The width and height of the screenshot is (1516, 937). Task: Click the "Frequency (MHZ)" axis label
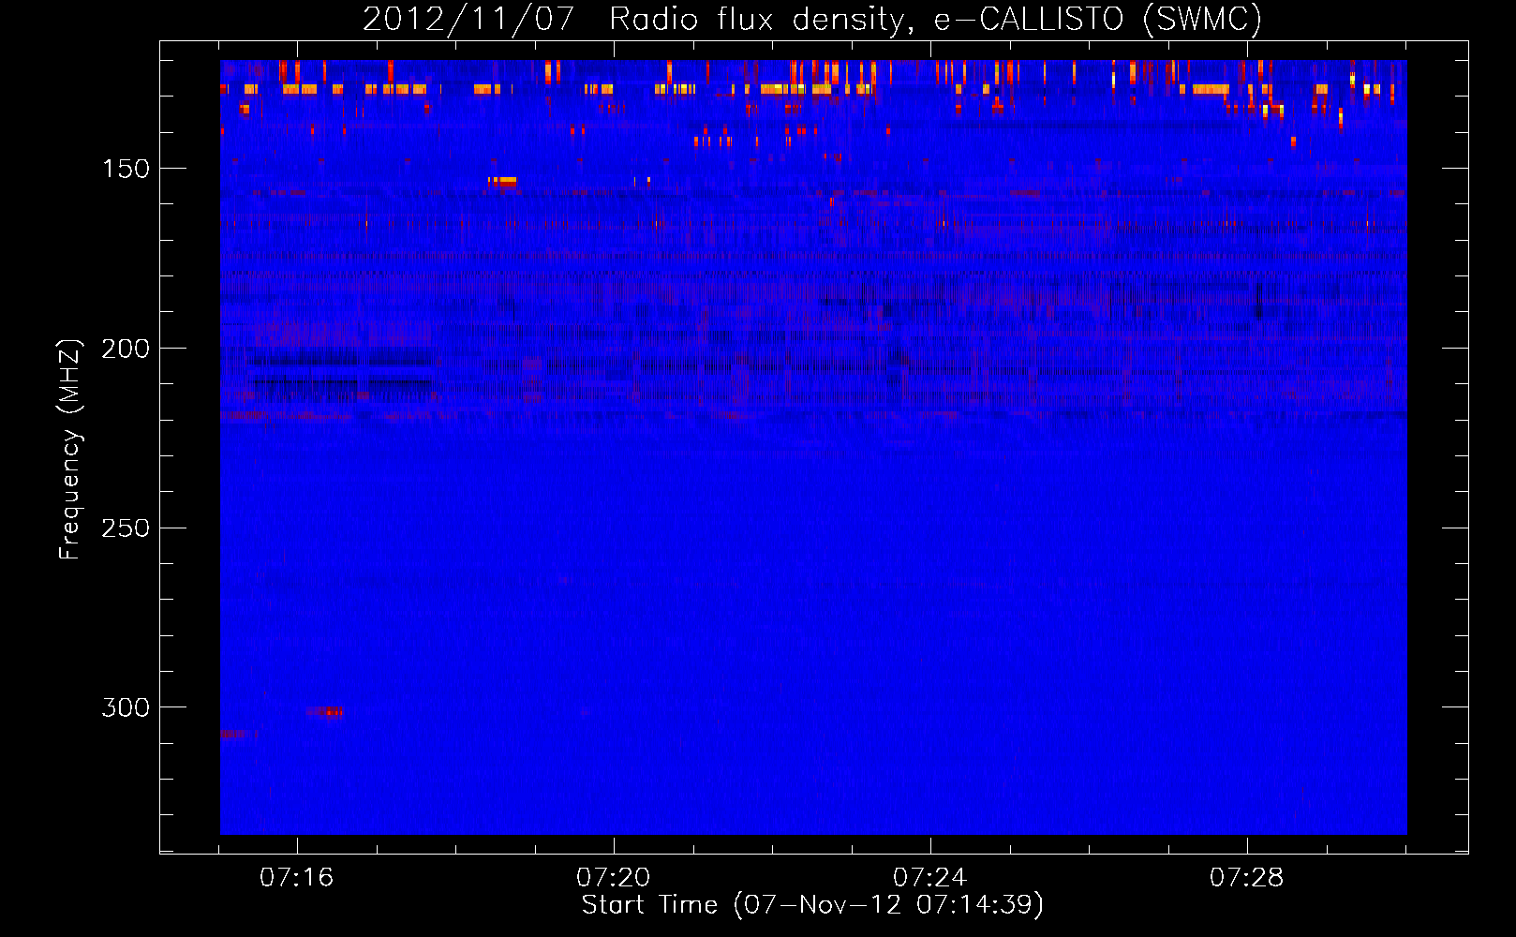69,450
